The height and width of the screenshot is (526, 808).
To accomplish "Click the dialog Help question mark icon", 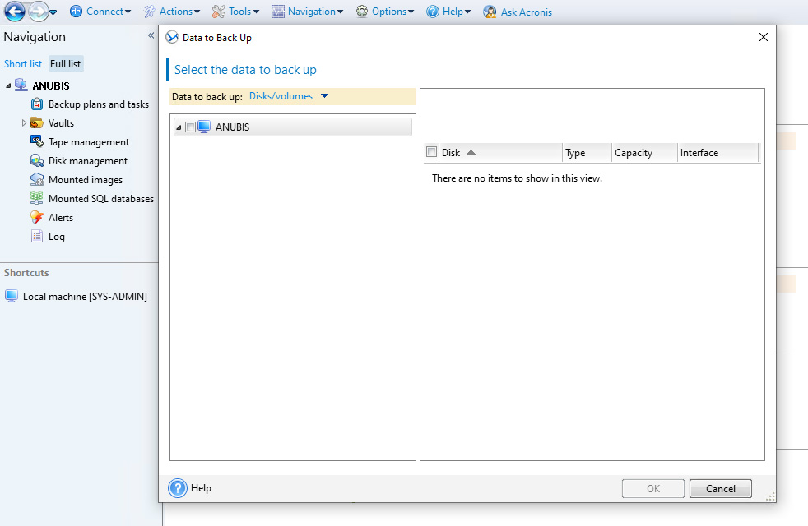I will 178,488.
